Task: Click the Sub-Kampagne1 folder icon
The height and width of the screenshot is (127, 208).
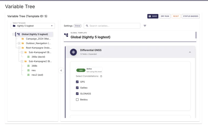Action: pos(25,52)
